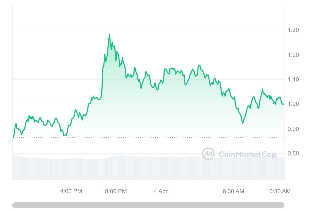Click the CoinMarketCap watermark text
Viewport: 319px width, 213px height.
pyautogui.click(x=247, y=154)
